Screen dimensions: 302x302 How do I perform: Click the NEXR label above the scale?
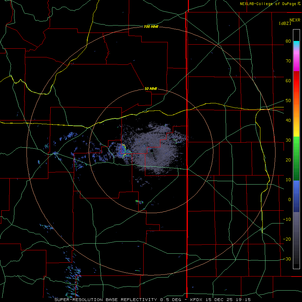(x=295, y=20)
